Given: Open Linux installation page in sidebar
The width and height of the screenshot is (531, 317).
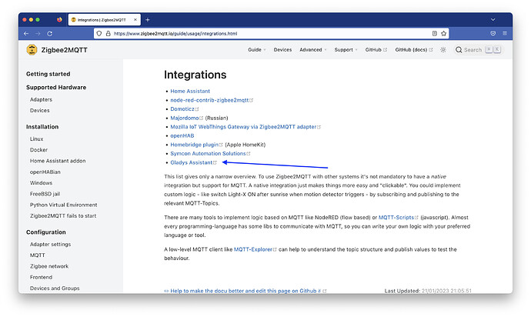Looking at the screenshot, I should point(37,138).
